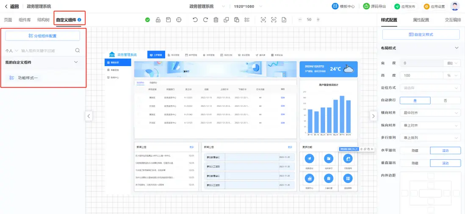Open the 政务管理系统 page dropdown
This screenshot has width=465, height=214.
pos(207,6)
